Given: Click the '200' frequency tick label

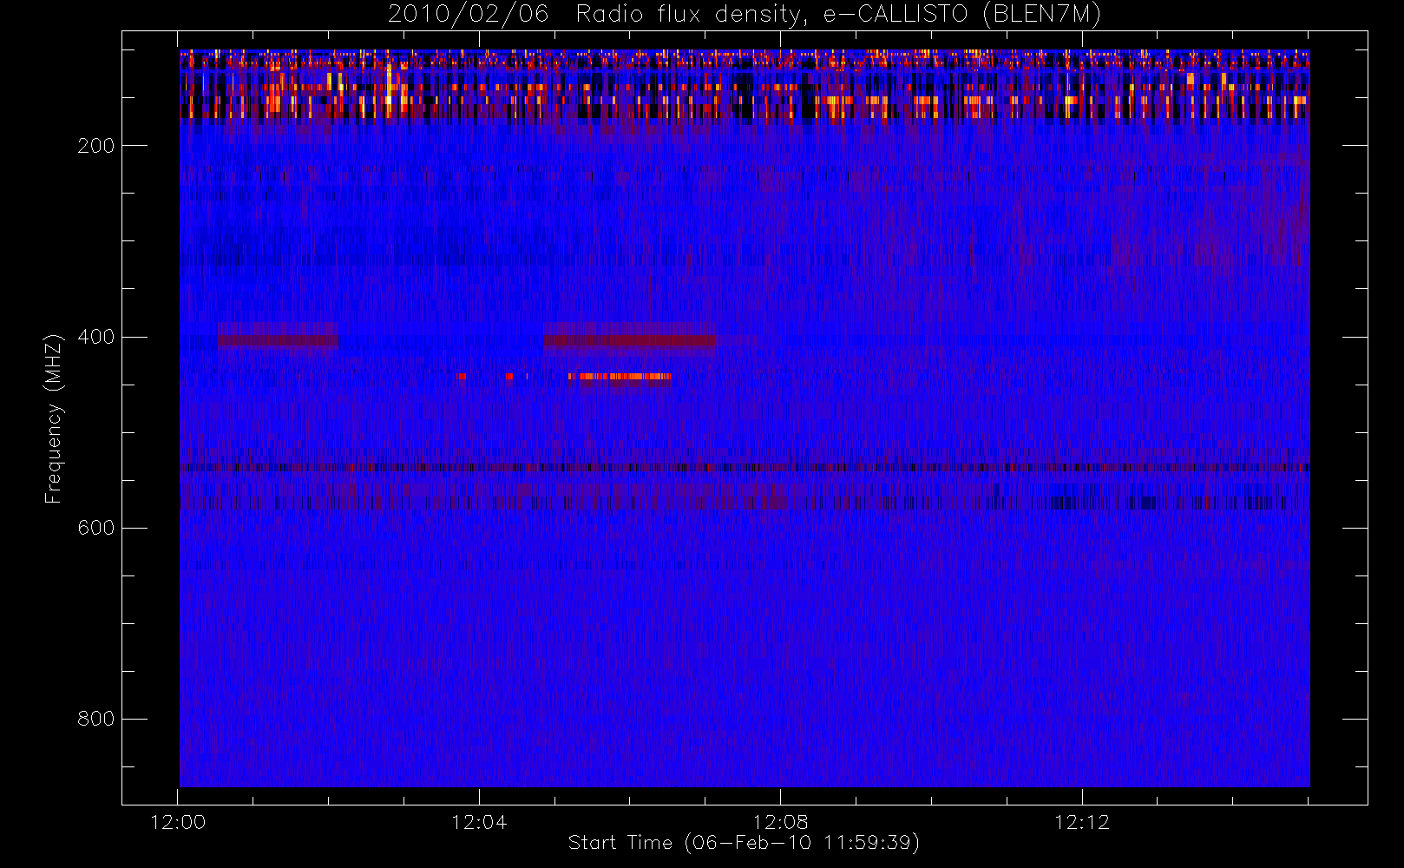Looking at the screenshot, I should point(96,146).
